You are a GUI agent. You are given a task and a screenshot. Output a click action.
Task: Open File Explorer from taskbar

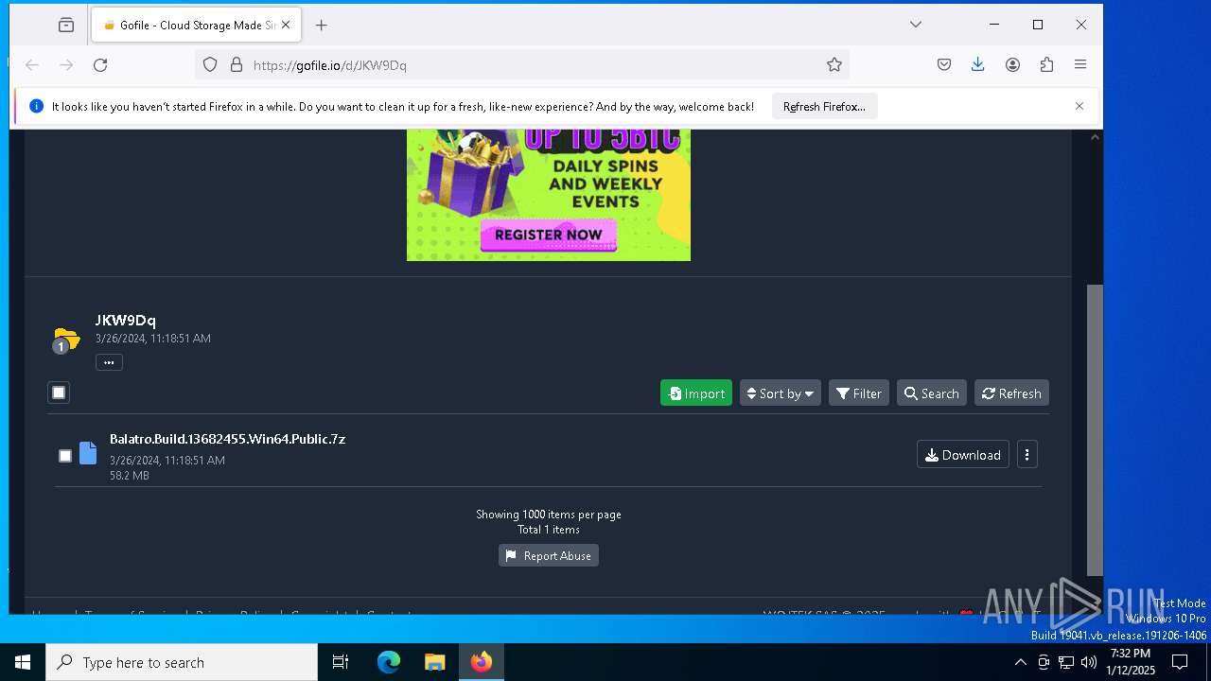click(x=434, y=662)
